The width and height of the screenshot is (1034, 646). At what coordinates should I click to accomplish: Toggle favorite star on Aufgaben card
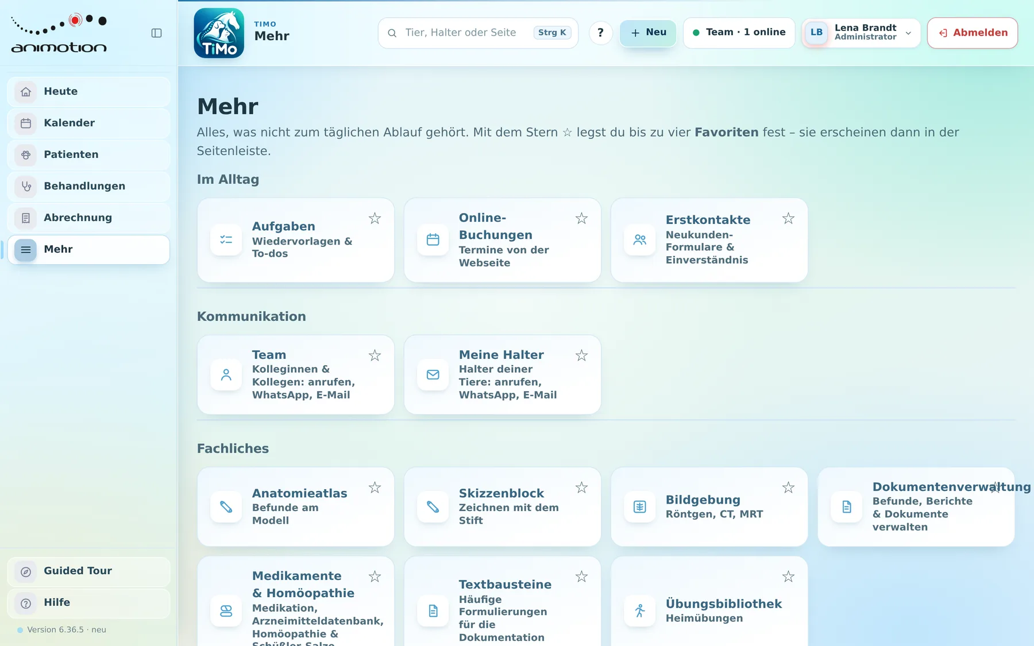point(375,218)
